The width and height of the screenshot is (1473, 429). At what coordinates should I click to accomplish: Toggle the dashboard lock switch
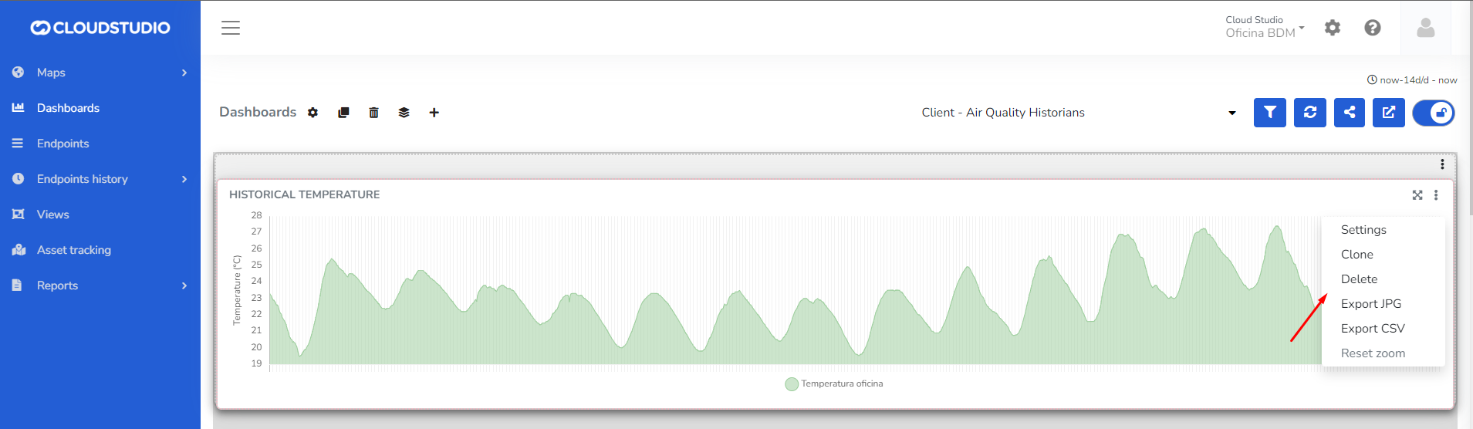[1434, 113]
